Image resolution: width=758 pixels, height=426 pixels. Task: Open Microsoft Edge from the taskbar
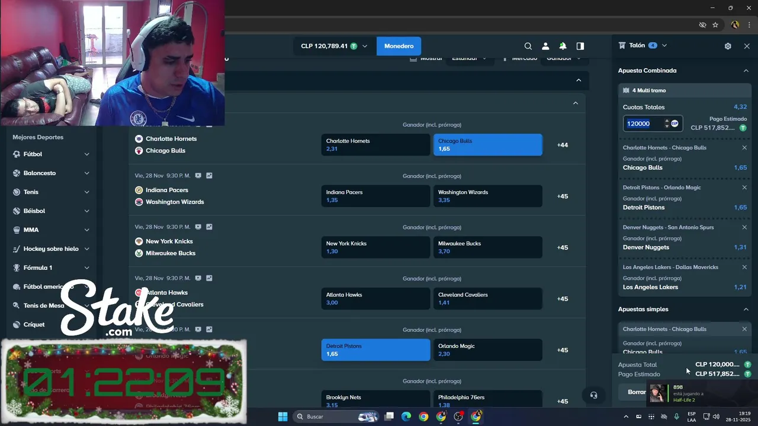[x=406, y=417]
